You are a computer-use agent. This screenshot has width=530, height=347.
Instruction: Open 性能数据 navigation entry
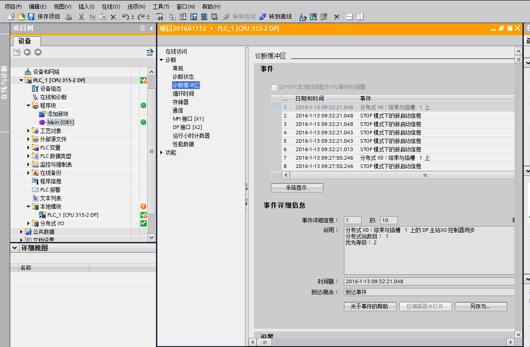click(183, 144)
